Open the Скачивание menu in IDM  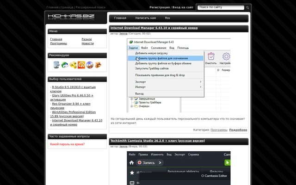pyautogui.click(x=159, y=48)
